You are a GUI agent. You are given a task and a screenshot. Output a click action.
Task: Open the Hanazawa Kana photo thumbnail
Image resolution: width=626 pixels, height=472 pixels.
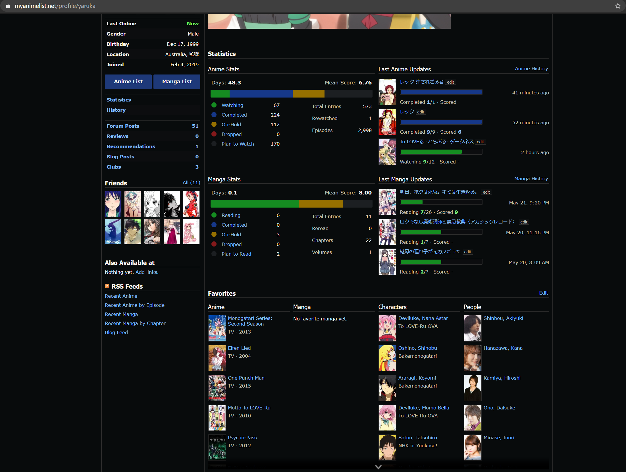click(473, 358)
